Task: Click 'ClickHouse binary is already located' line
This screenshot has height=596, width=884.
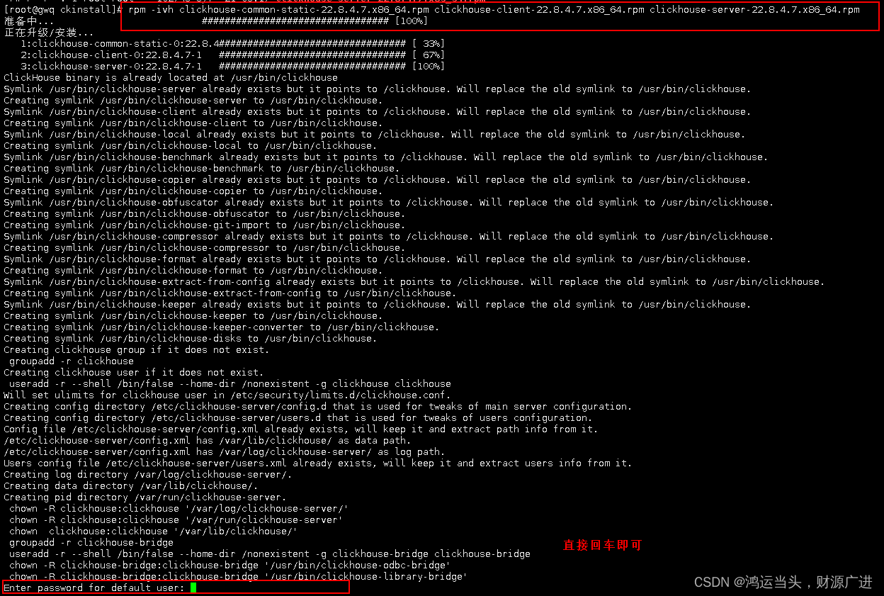Action: click(x=171, y=77)
